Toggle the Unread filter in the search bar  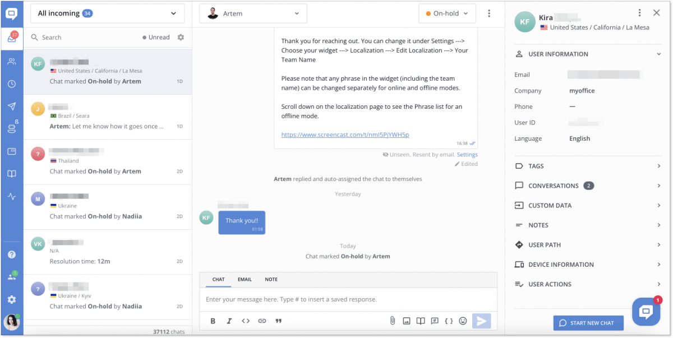click(x=155, y=37)
